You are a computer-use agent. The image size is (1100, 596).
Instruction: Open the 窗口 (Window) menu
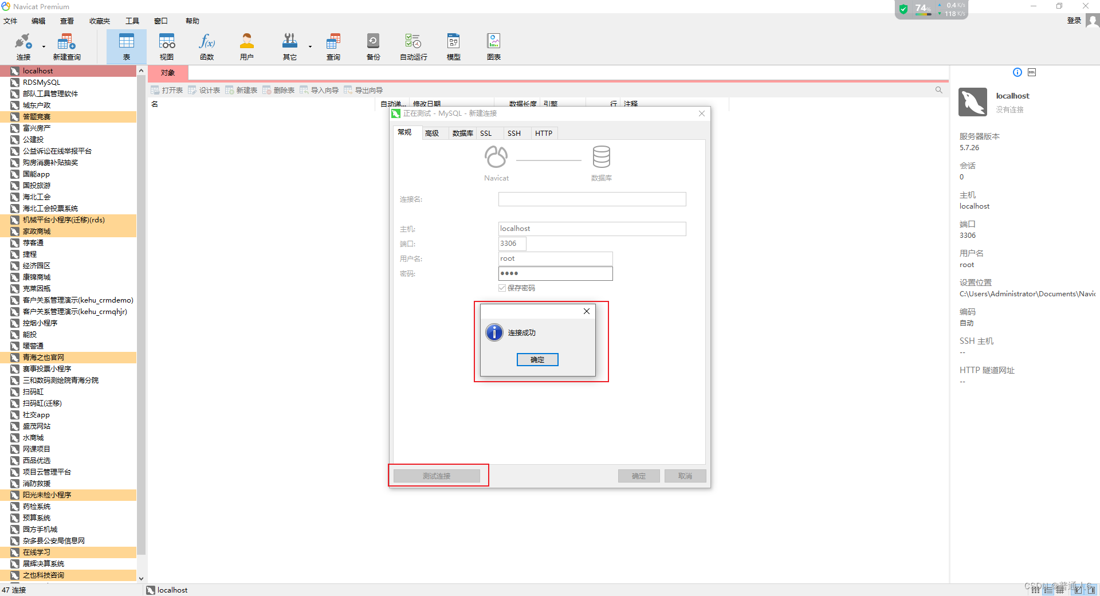point(161,21)
